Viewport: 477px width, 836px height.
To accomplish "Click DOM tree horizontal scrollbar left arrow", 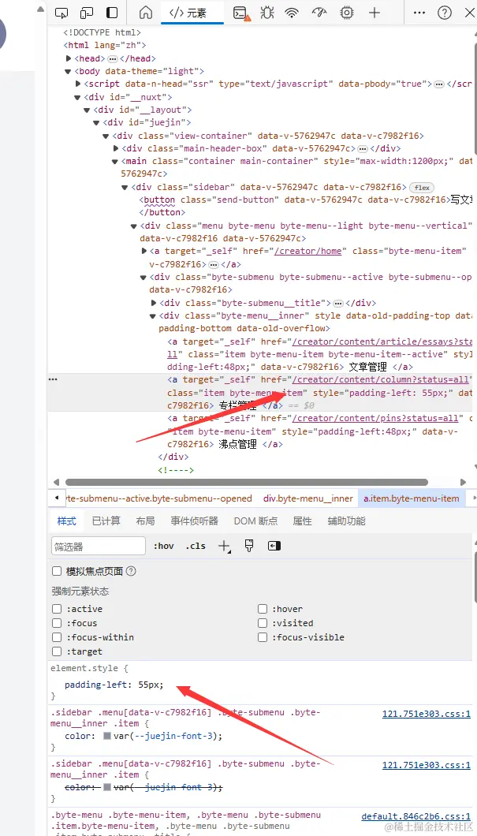I will [x=56, y=482].
